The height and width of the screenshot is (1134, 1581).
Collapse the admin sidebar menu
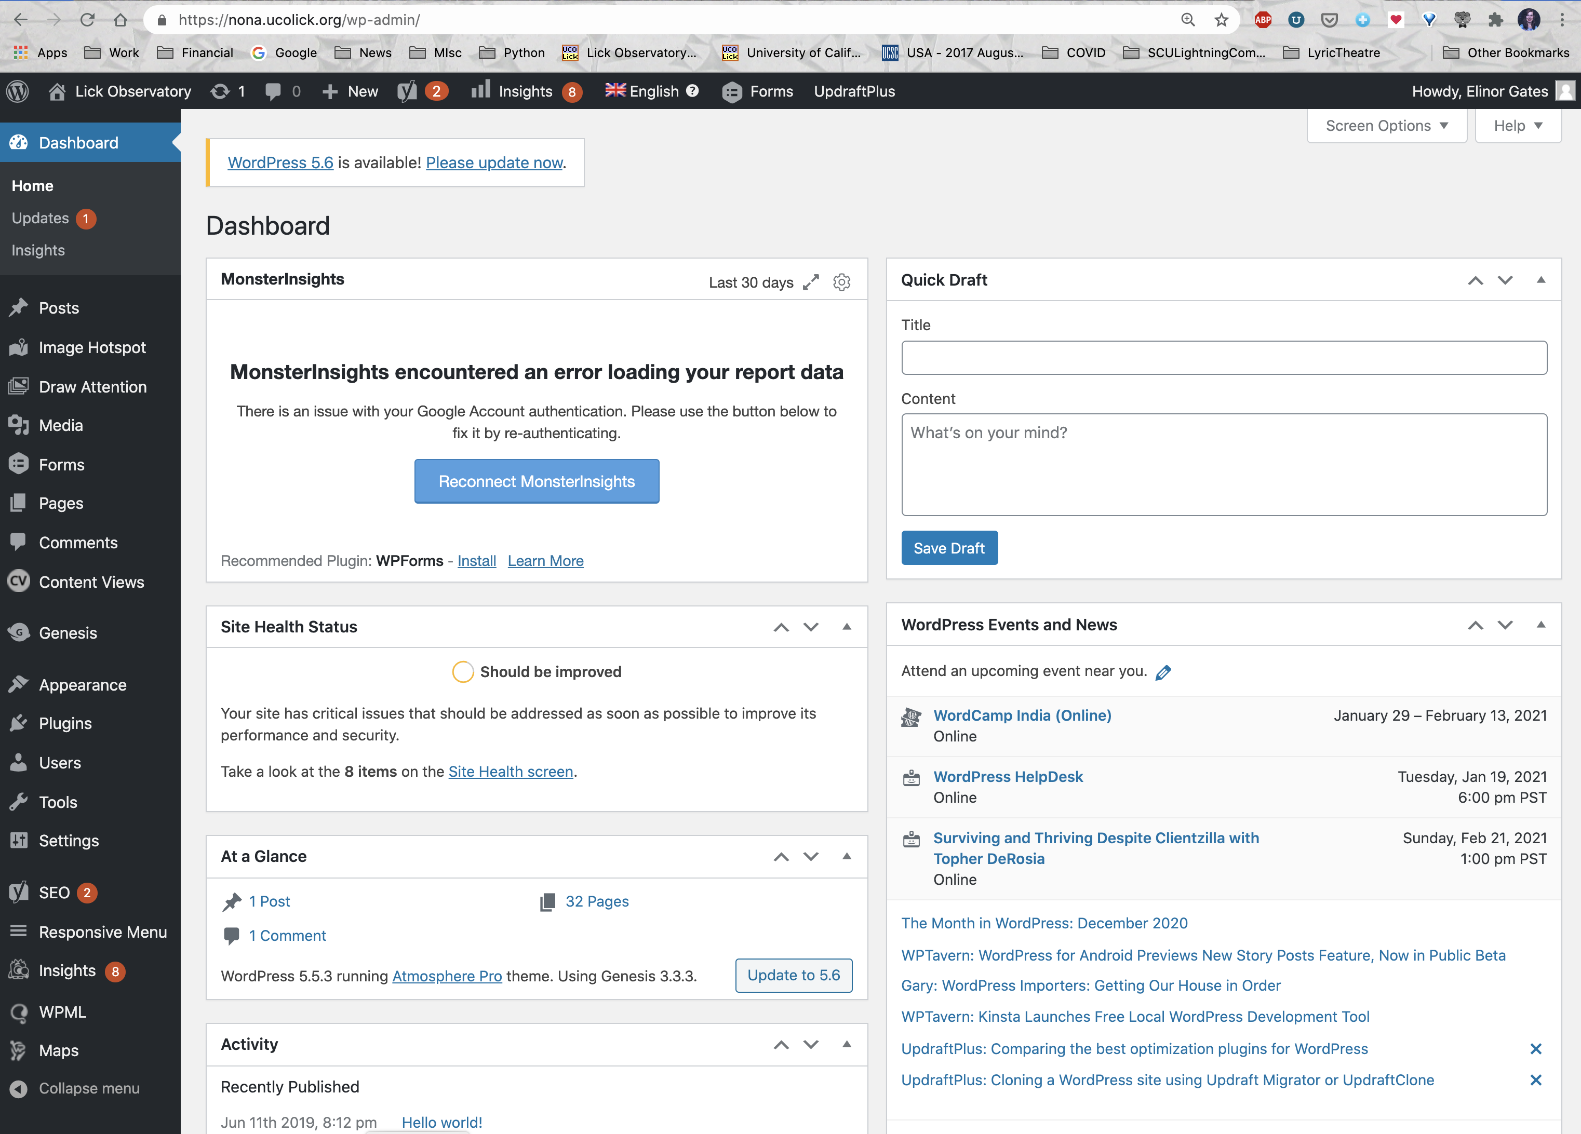(x=90, y=1088)
